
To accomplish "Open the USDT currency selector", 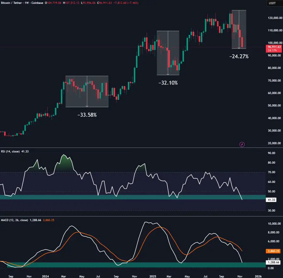I will coord(275,3).
